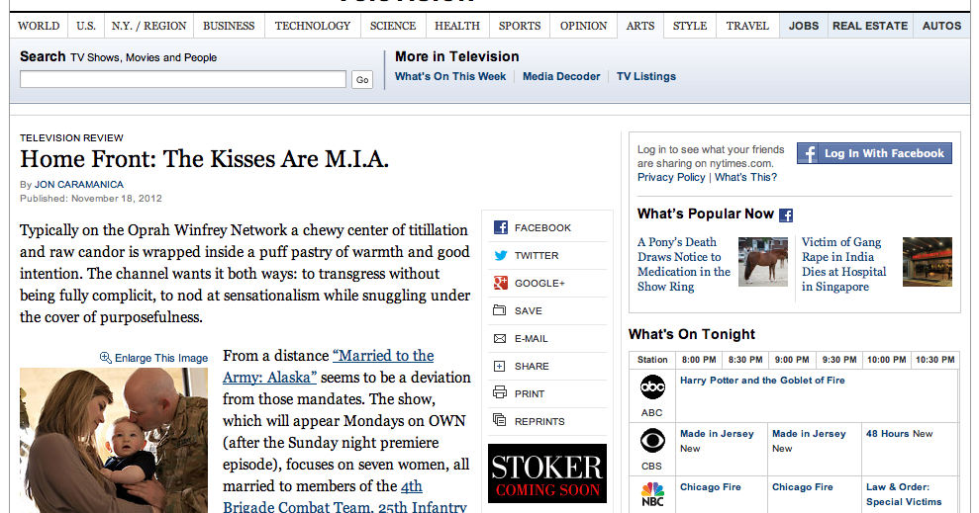Open the World section tab
Viewport: 979px width, 513px height.
[39, 26]
